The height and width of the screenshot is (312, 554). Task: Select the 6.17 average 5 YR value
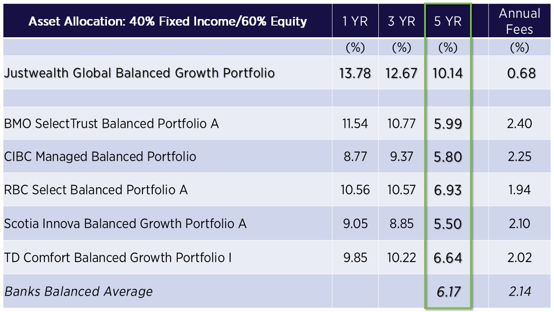pyautogui.click(x=449, y=292)
